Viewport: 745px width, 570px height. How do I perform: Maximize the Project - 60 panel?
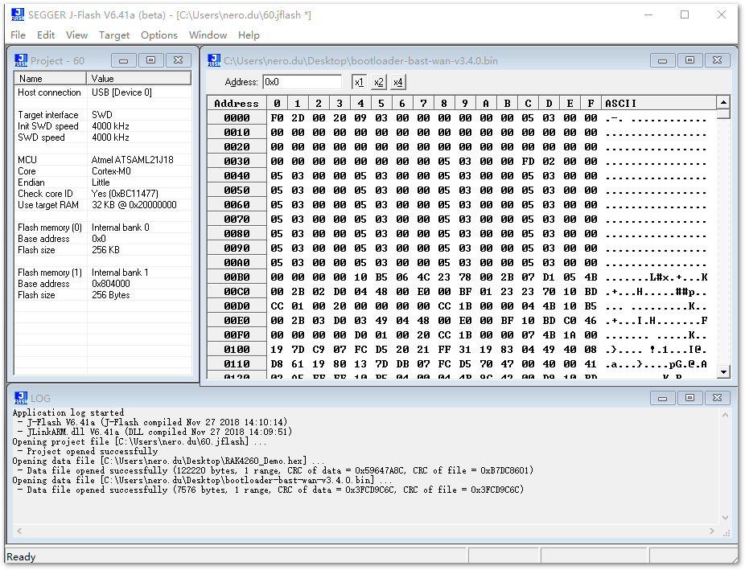(x=150, y=60)
